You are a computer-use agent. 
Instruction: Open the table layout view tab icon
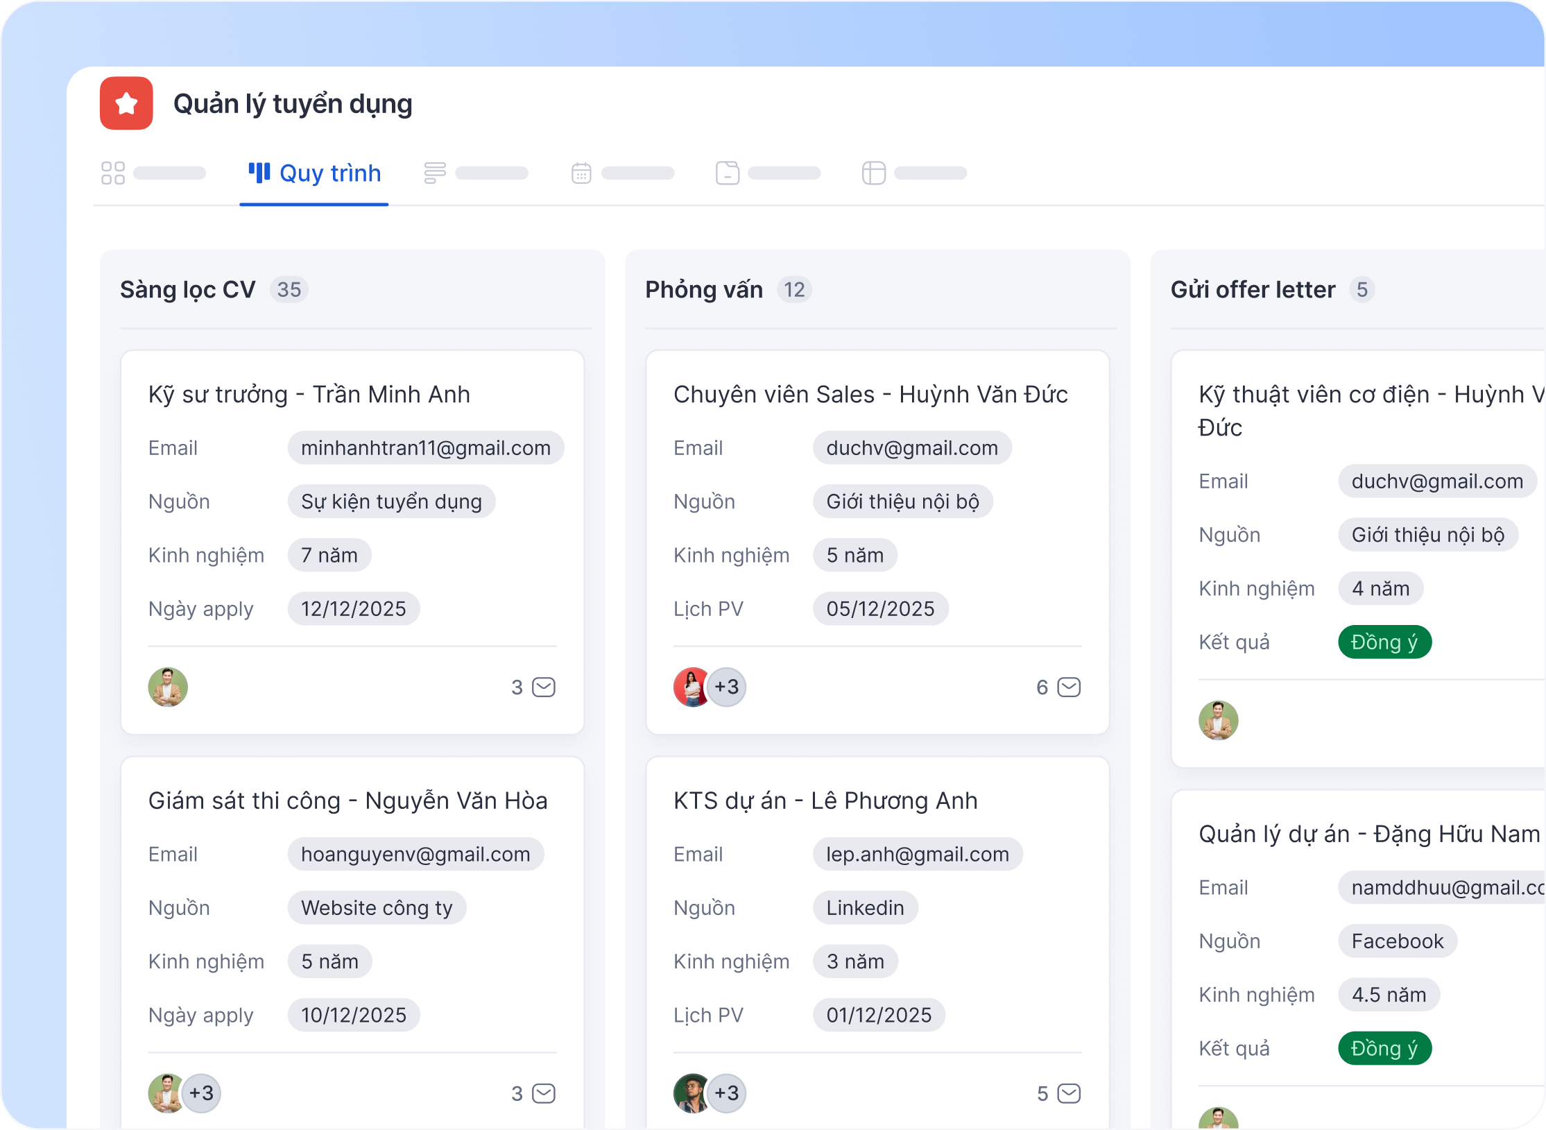coord(874,173)
